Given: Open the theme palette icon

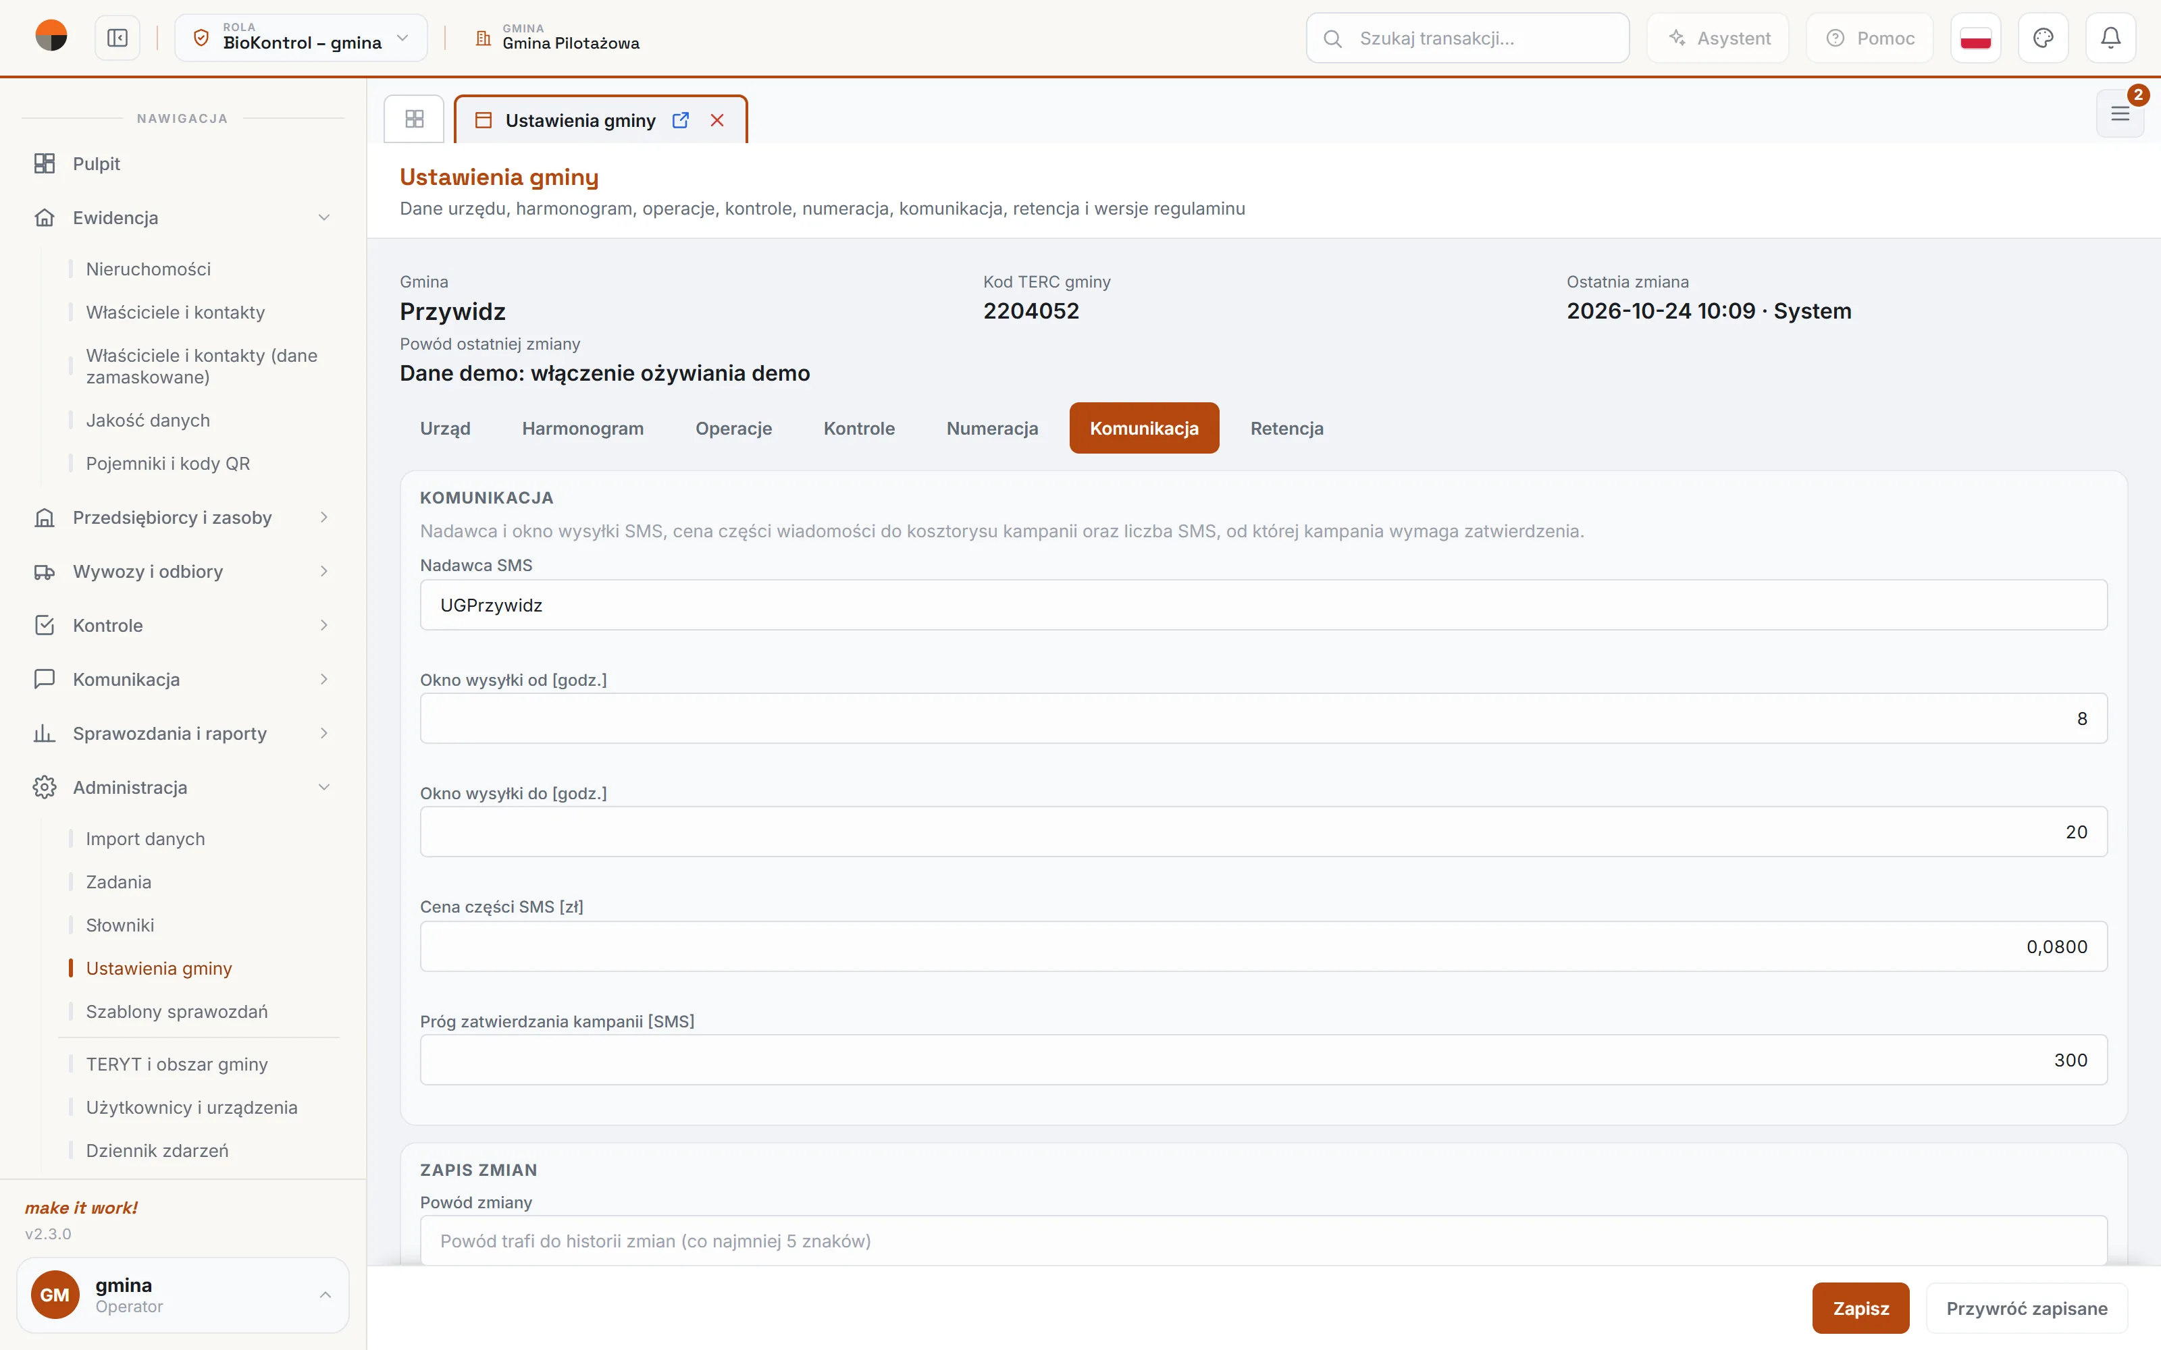Looking at the screenshot, I should point(2043,38).
